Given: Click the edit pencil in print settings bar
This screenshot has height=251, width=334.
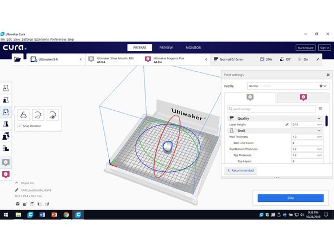Looking at the screenshot, I should click(318, 59).
